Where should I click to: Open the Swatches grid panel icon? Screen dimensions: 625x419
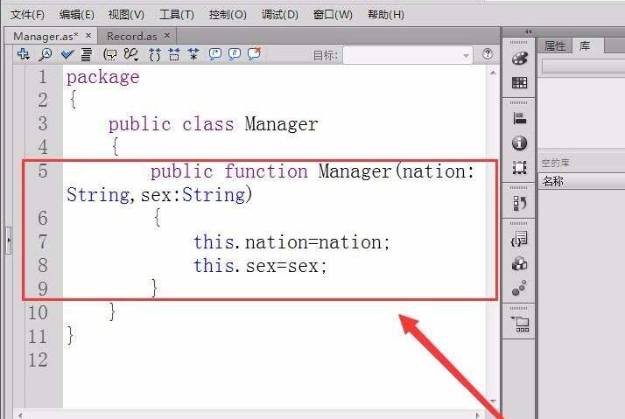click(519, 83)
